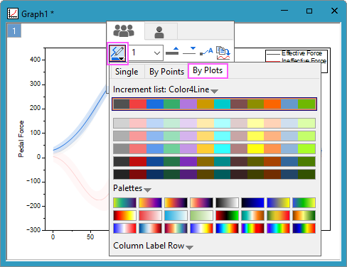Select the group plots people icon tab
Viewport: 347px width, 267px height.
coord(124,31)
